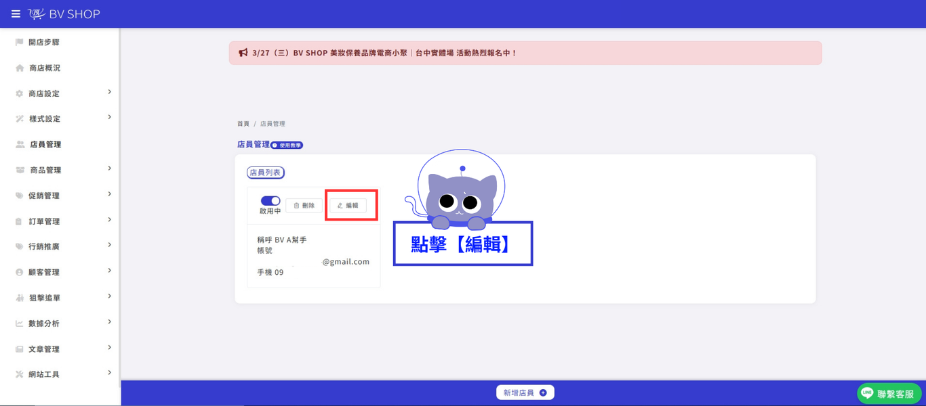Expand the 狙擊追單 chevron
Screen dimensions: 926x406
click(x=109, y=296)
